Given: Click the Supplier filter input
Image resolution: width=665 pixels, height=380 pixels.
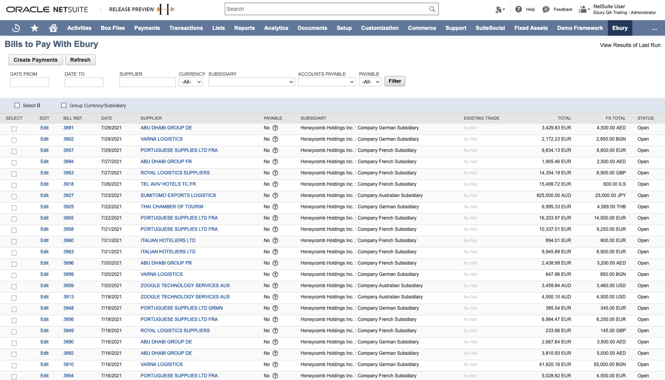Looking at the screenshot, I should [x=148, y=82].
